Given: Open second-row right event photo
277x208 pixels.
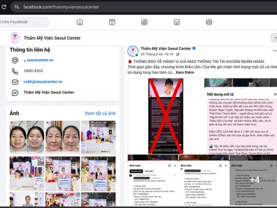Looking at the screenshot, I should (98, 174).
